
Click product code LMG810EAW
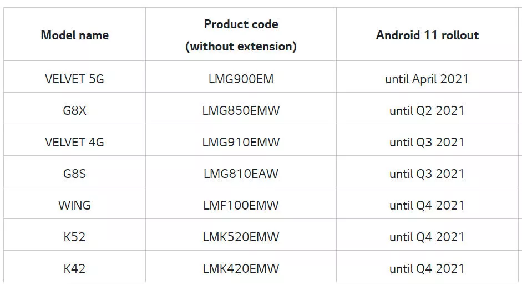[241, 174]
